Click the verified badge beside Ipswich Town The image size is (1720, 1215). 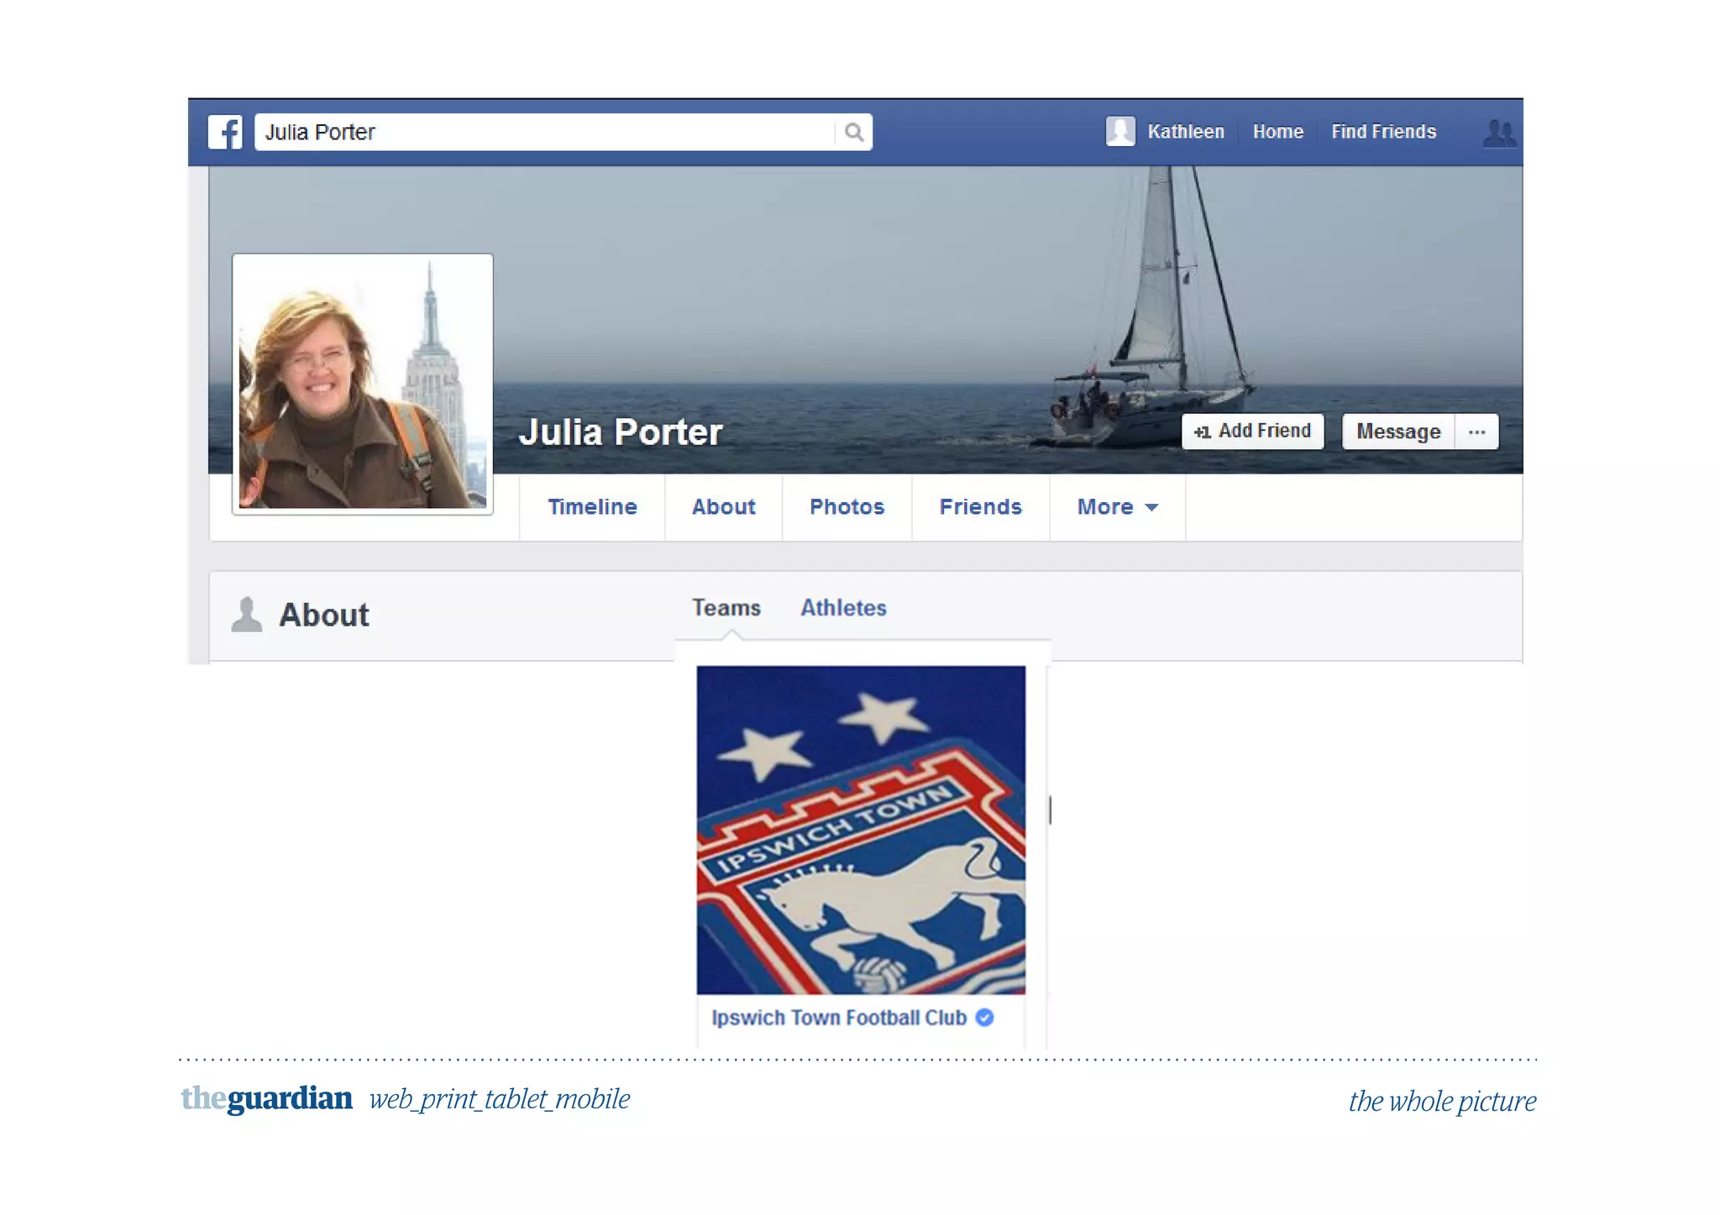pos(985,1018)
